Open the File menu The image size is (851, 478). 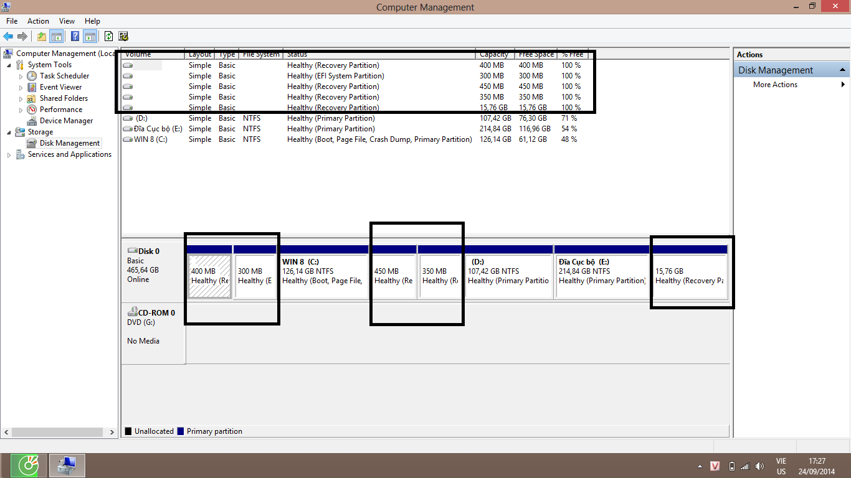pyautogui.click(x=12, y=21)
